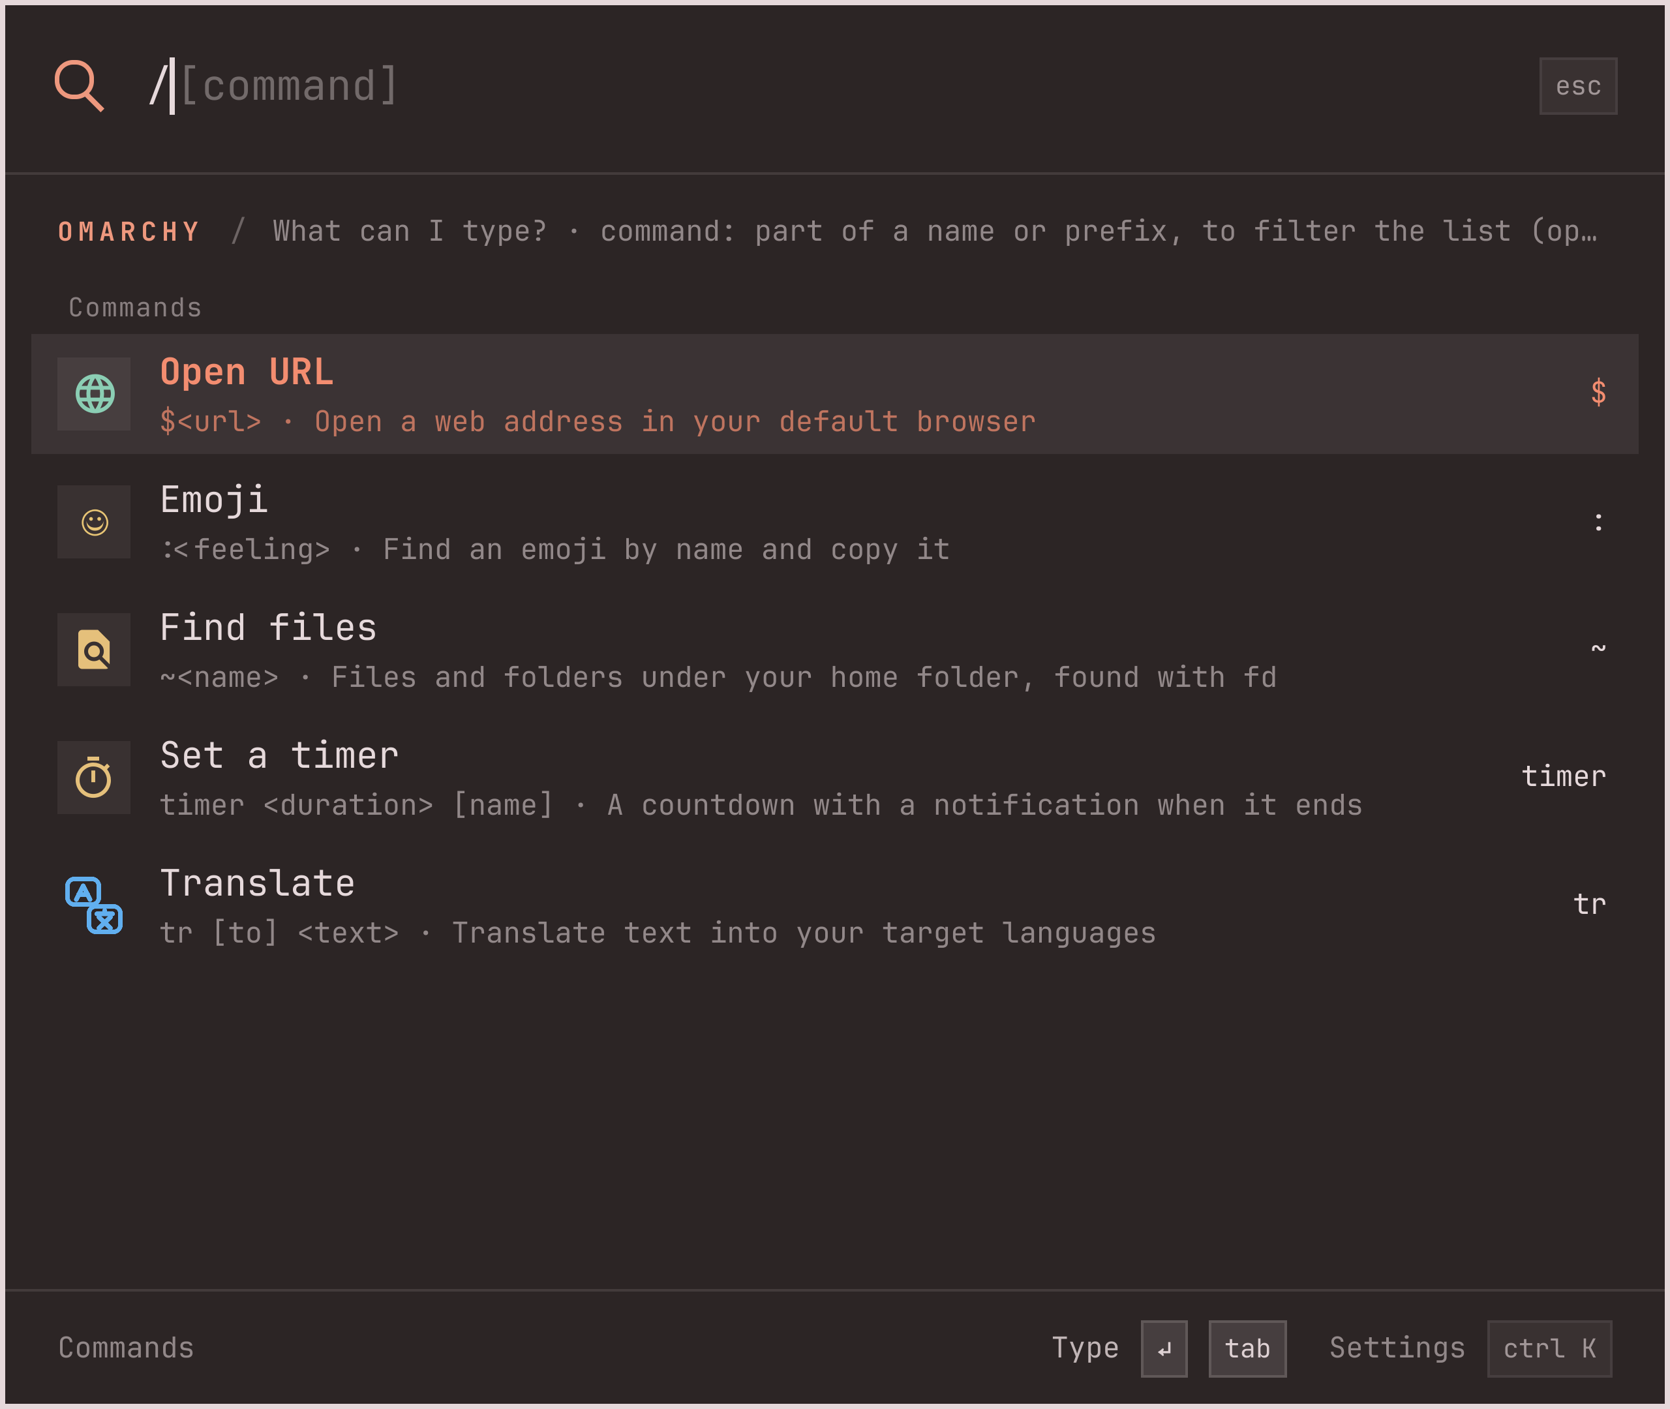1670x1409 pixels.
Task: Focus the command search input field
Action: [830, 85]
